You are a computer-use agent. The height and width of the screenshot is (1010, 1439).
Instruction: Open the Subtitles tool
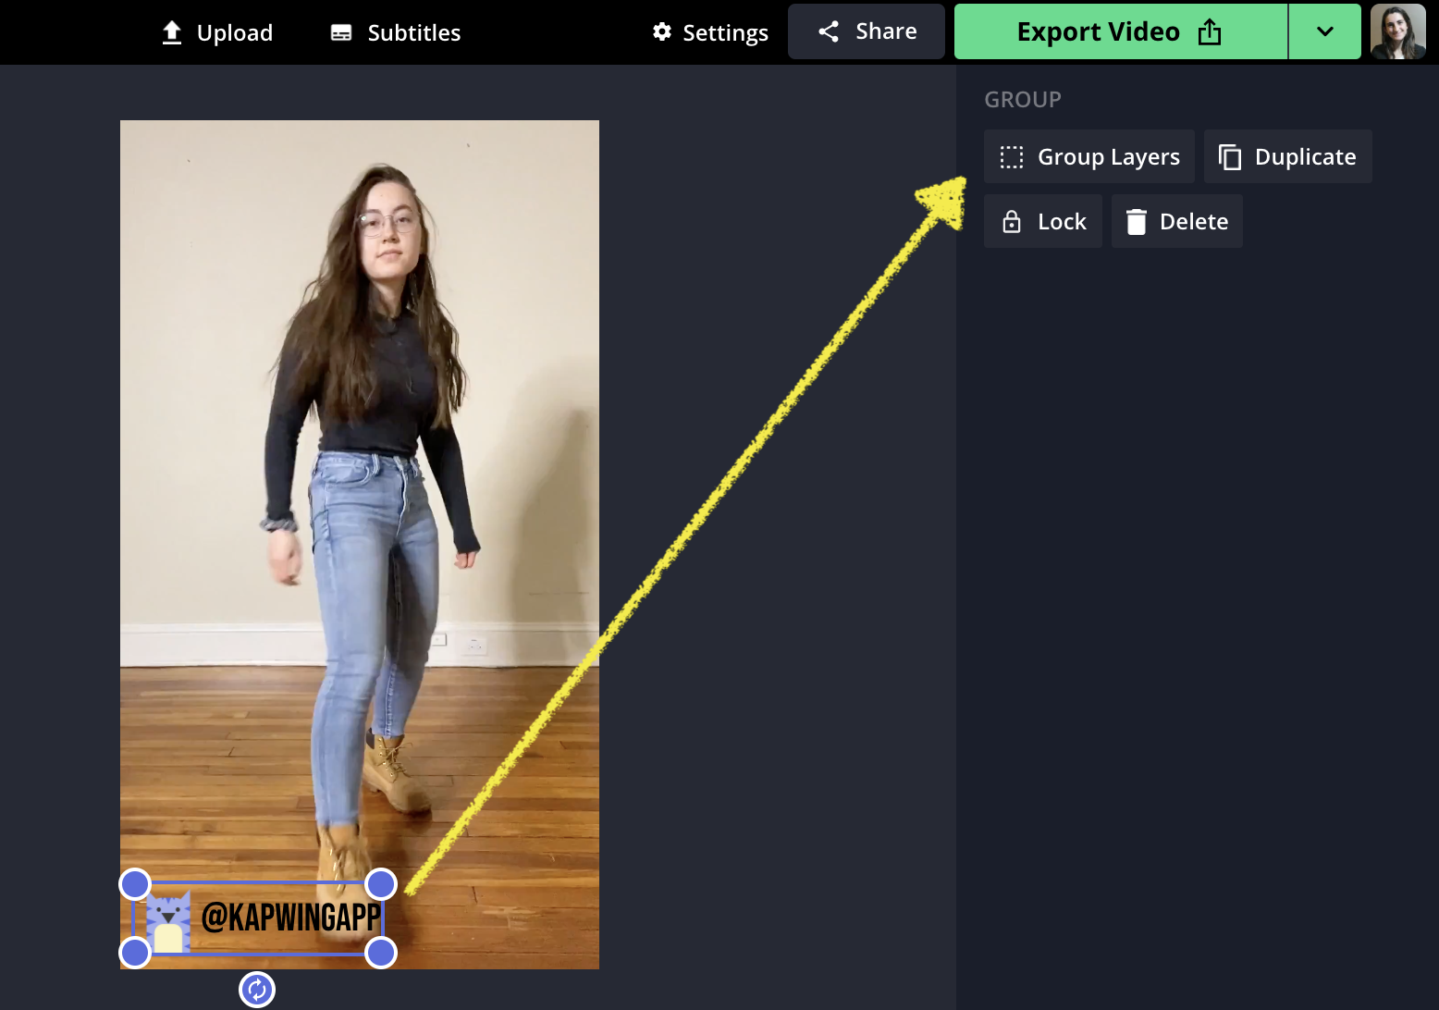pos(396,32)
